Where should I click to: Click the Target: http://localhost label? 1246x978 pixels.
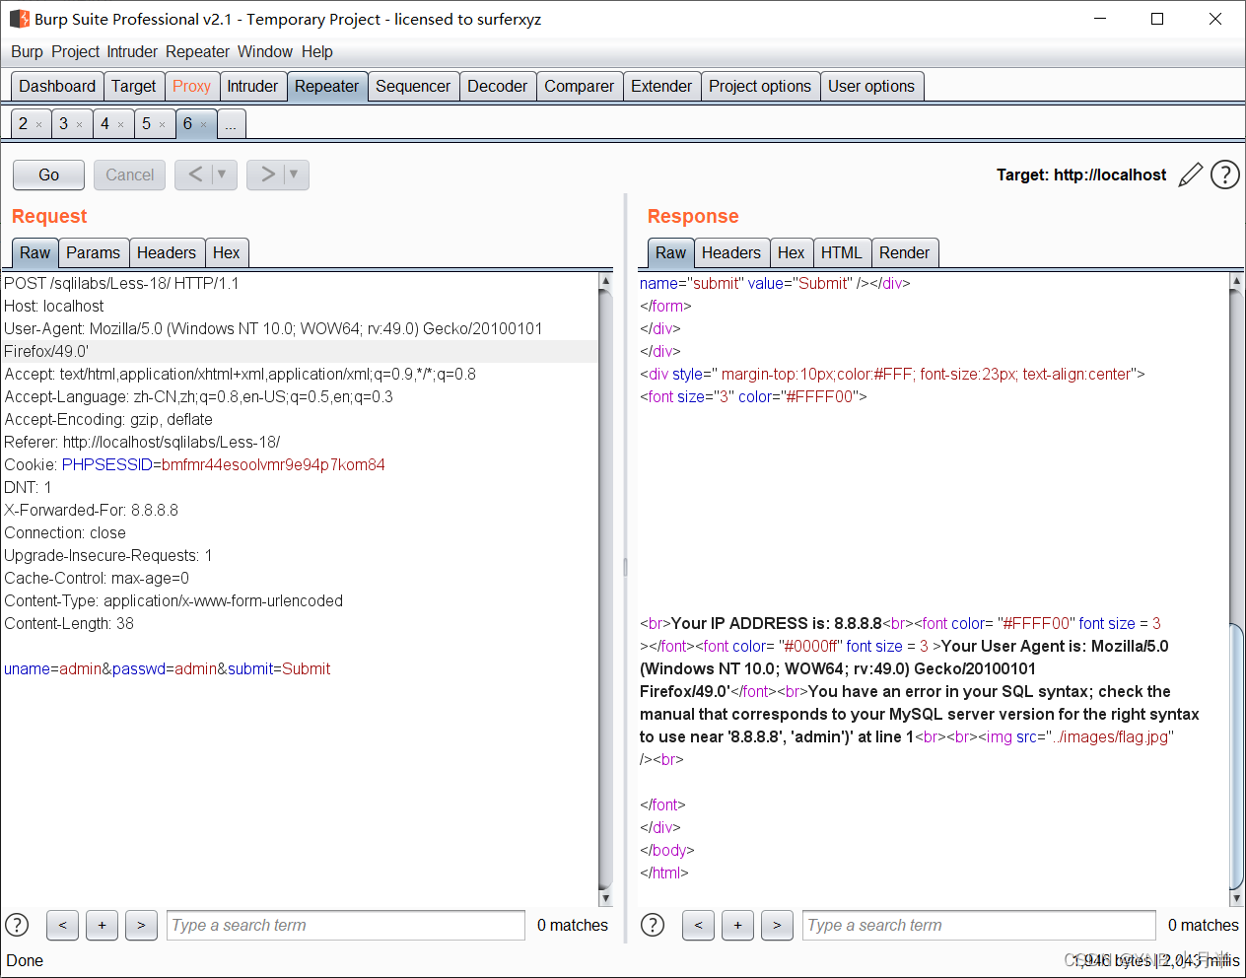(1081, 175)
